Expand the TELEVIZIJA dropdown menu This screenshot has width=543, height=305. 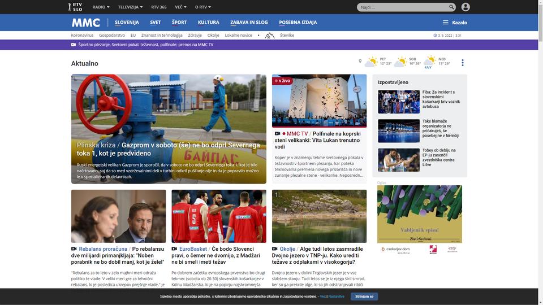130,7
